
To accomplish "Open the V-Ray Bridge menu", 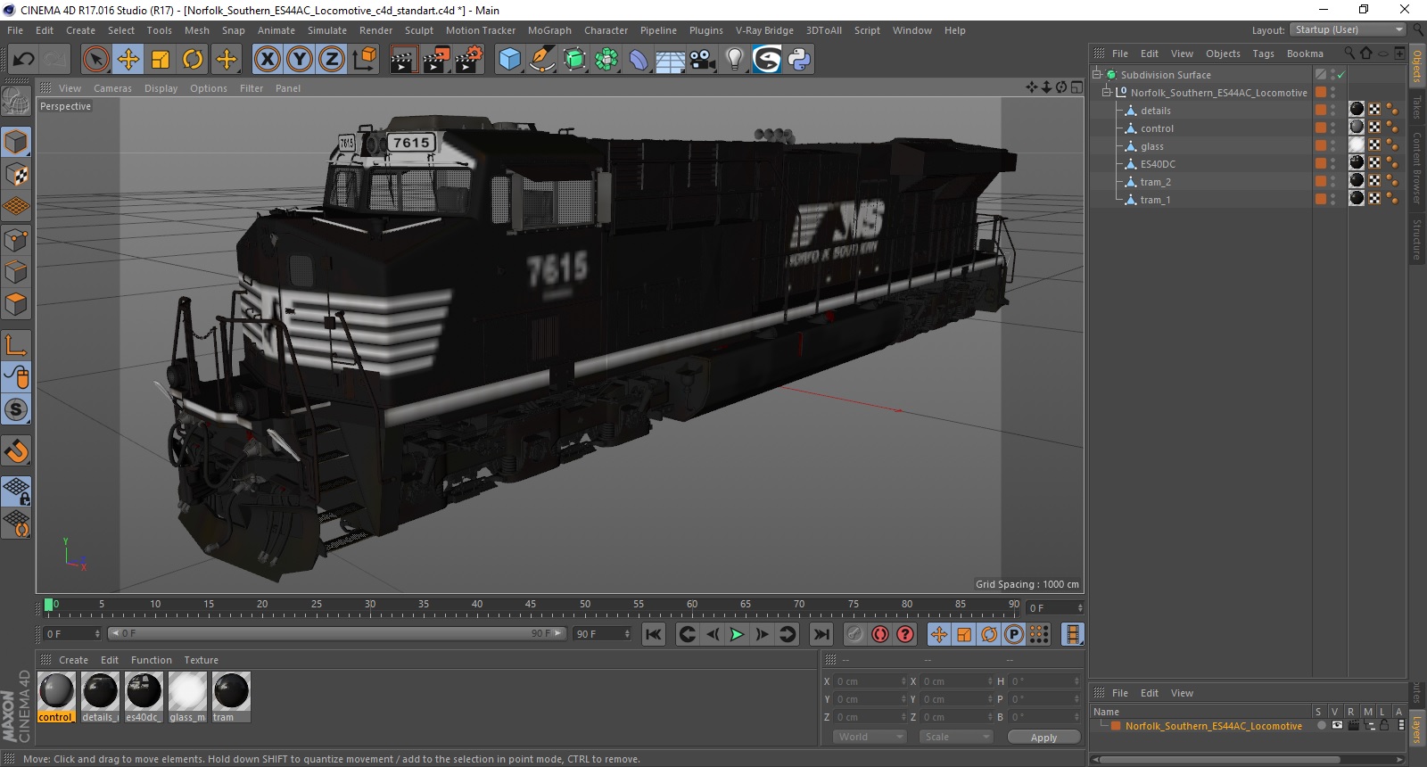I will click(764, 30).
